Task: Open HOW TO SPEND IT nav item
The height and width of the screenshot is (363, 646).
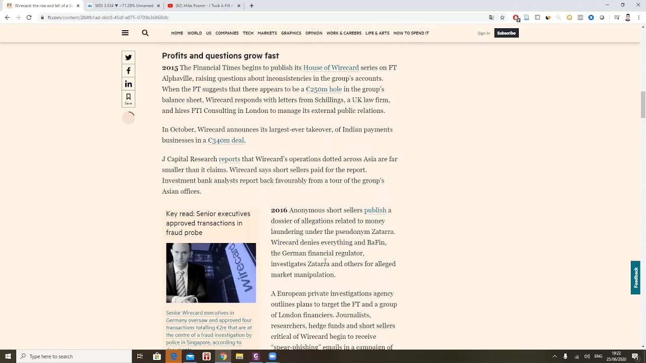Action: pos(411,33)
